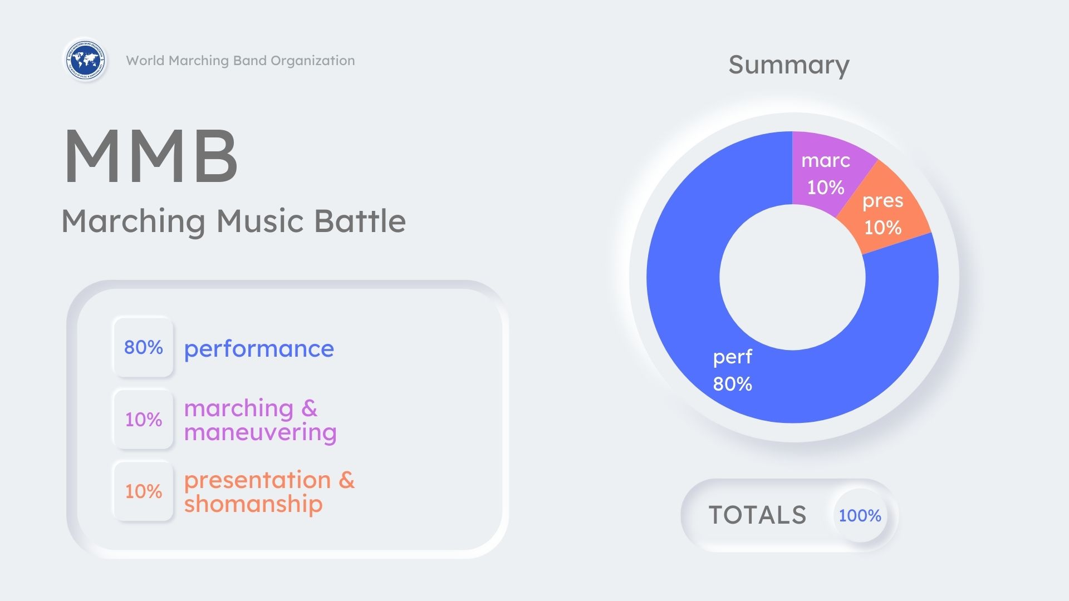Viewport: 1069px width, 601px height.
Task: Click the 'Marching Music Battle' subtitle
Action: point(233,221)
